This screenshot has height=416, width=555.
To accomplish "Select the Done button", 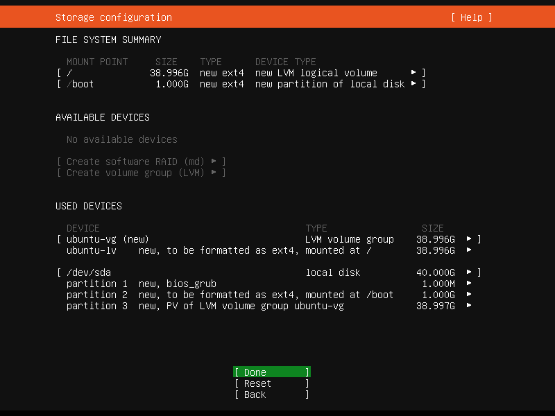I will 272,372.
